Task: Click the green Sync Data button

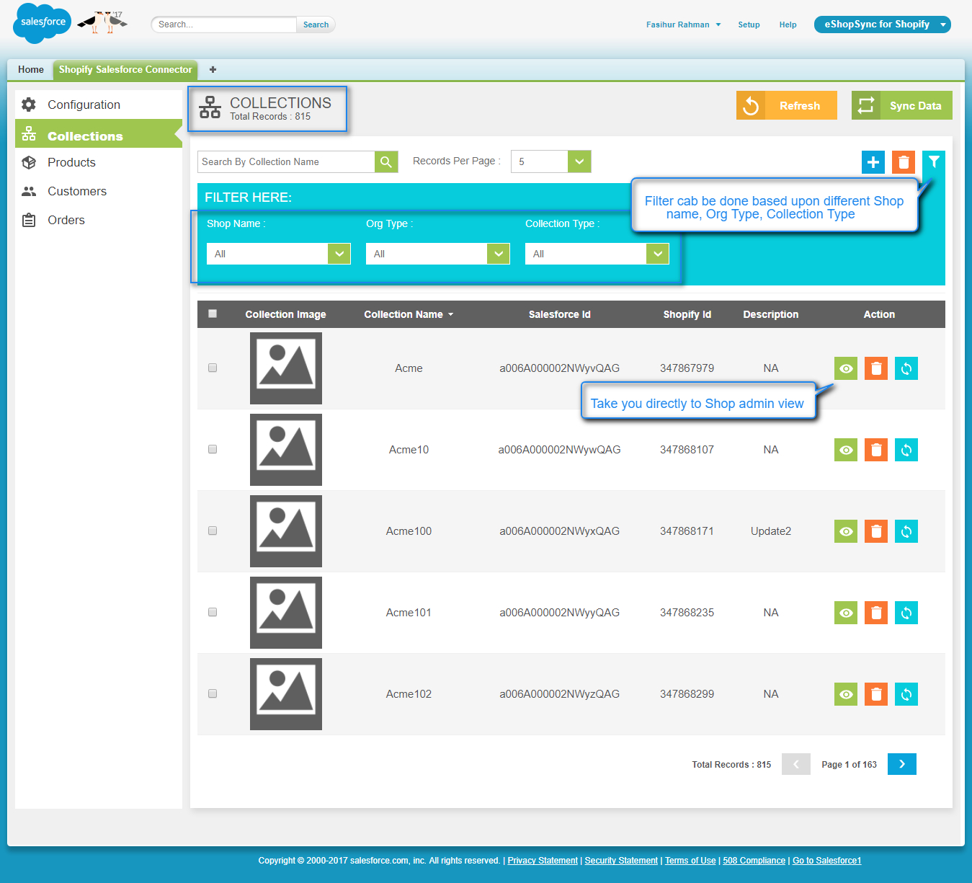Action: 902,105
